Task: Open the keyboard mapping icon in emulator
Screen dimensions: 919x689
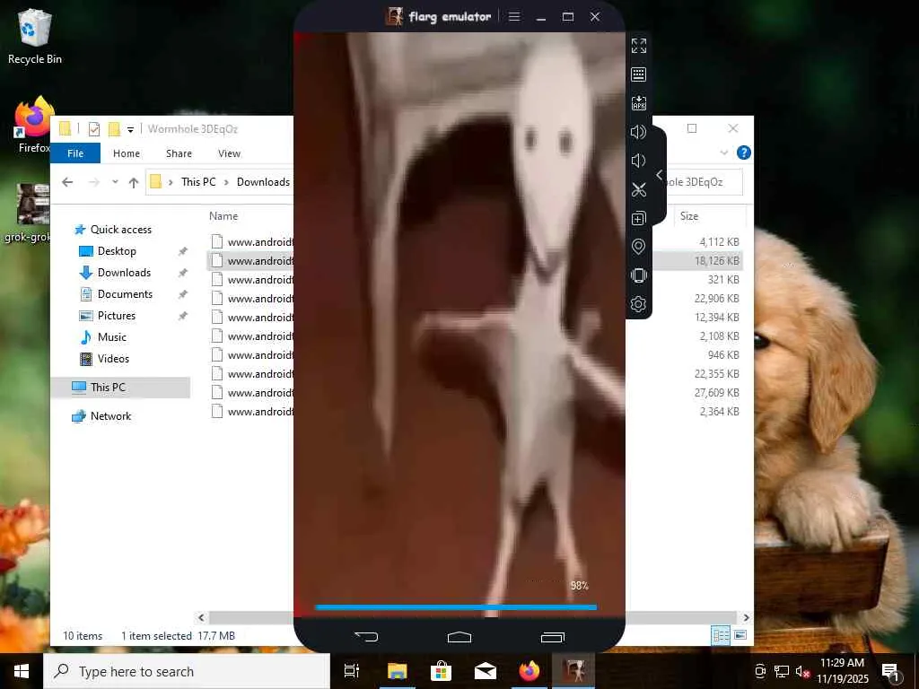Action: tap(639, 74)
